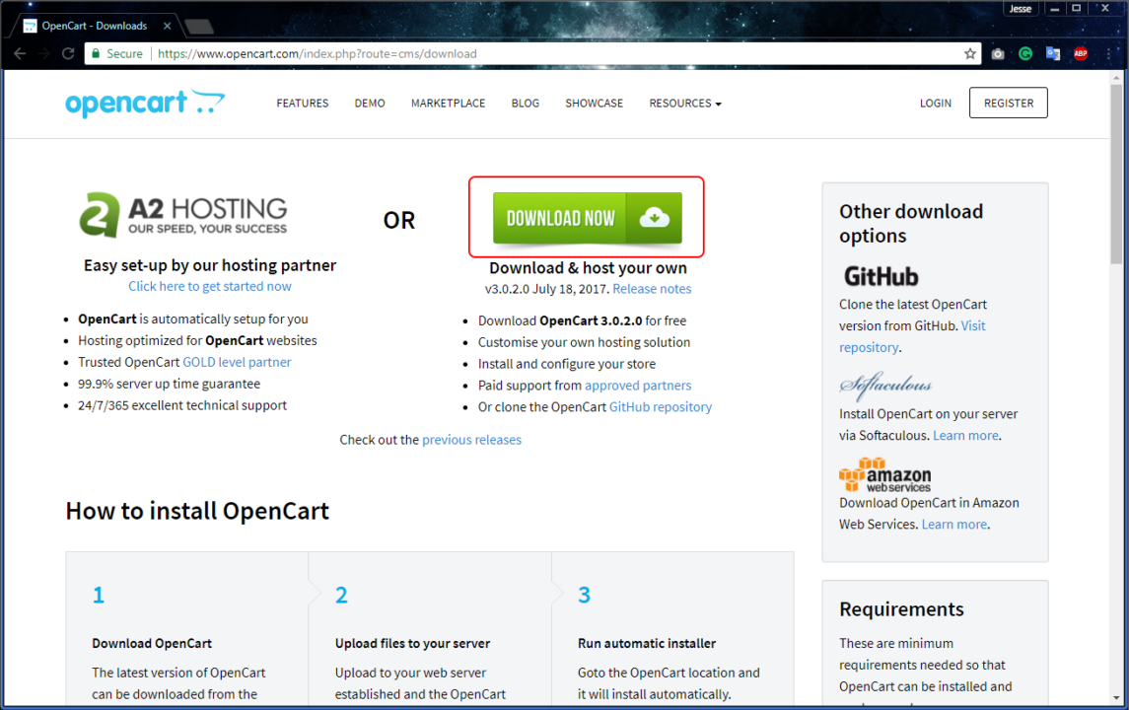Click 'Download & host your own' heading
Viewport: 1129px width, 710px height.
589,268
